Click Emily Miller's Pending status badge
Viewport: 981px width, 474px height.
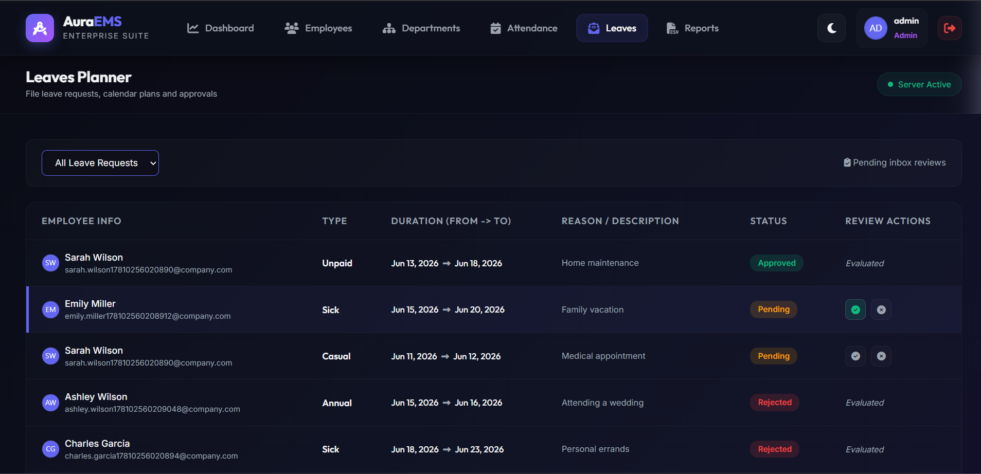click(x=774, y=309)
